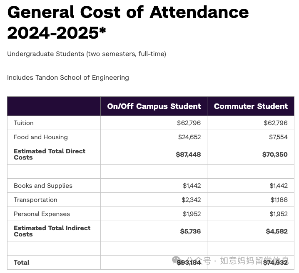Viewport: 299px width, 273px height.
Task: Select the "Commuter Student" column header
Action: [x=251, y=106]
